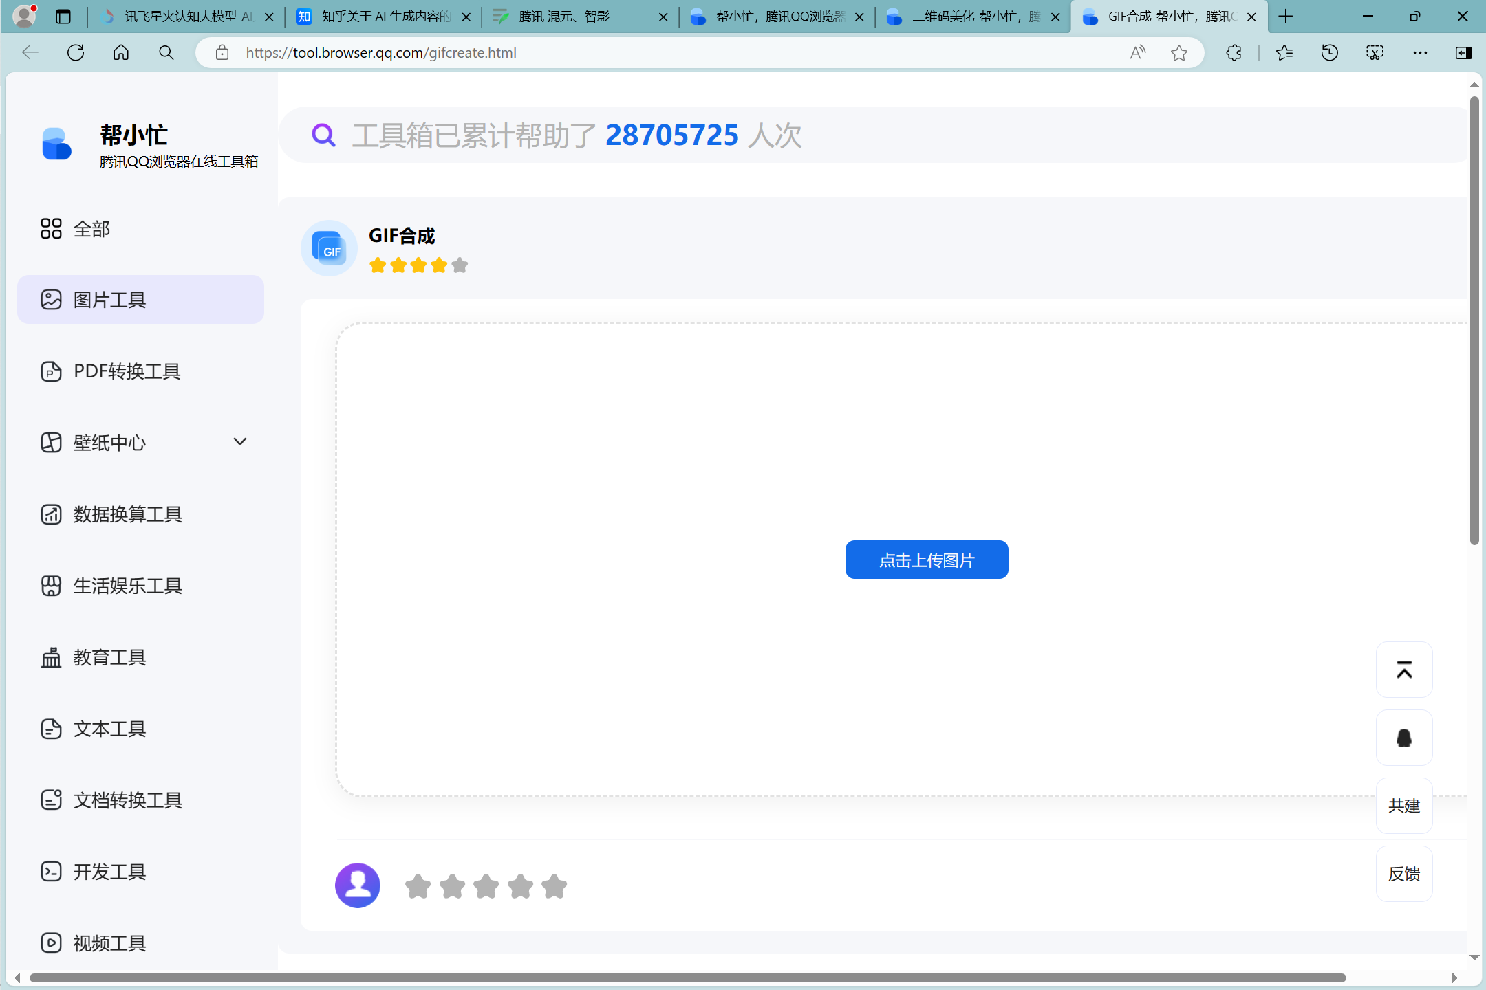Click the purple user avatar icon
Screen dimensions: 1486x990
point(358,885)
